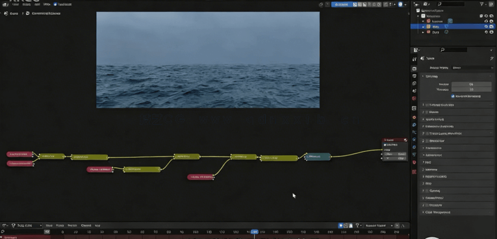497x239 pixels.
Task: Click the numeric field showing 10 in Properties
Action: click(471, 90)
